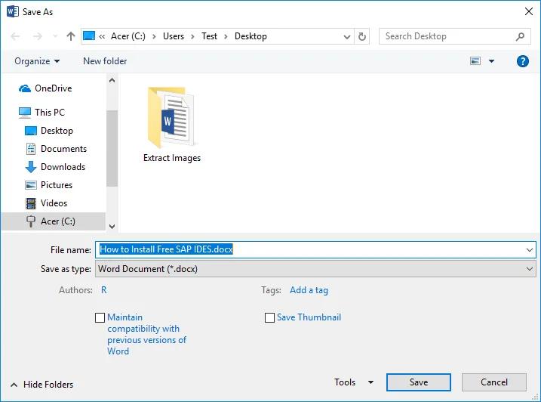The image size is (541, 402).
Task: Open recent locations dropdown arrow
Action: tap(55, 36)
